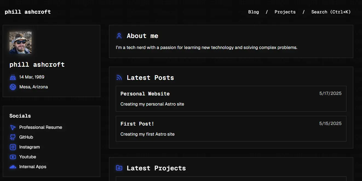Viewport: 362px width, 181px height.
Task: Click the GitHub social link text
Action: coord(26,137)
